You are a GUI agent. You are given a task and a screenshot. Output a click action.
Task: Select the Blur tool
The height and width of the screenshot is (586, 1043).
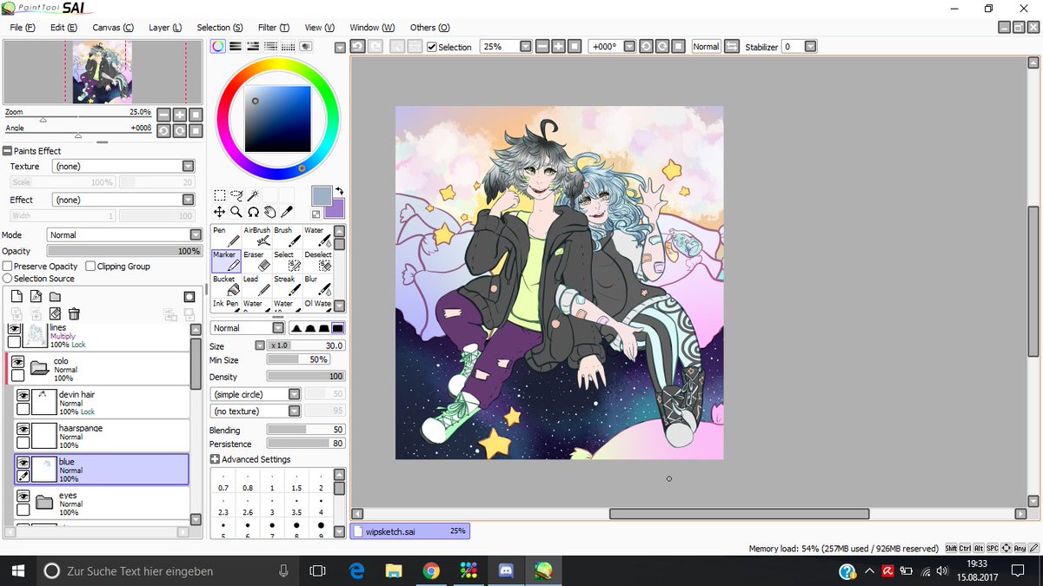(x=317, y=285)
